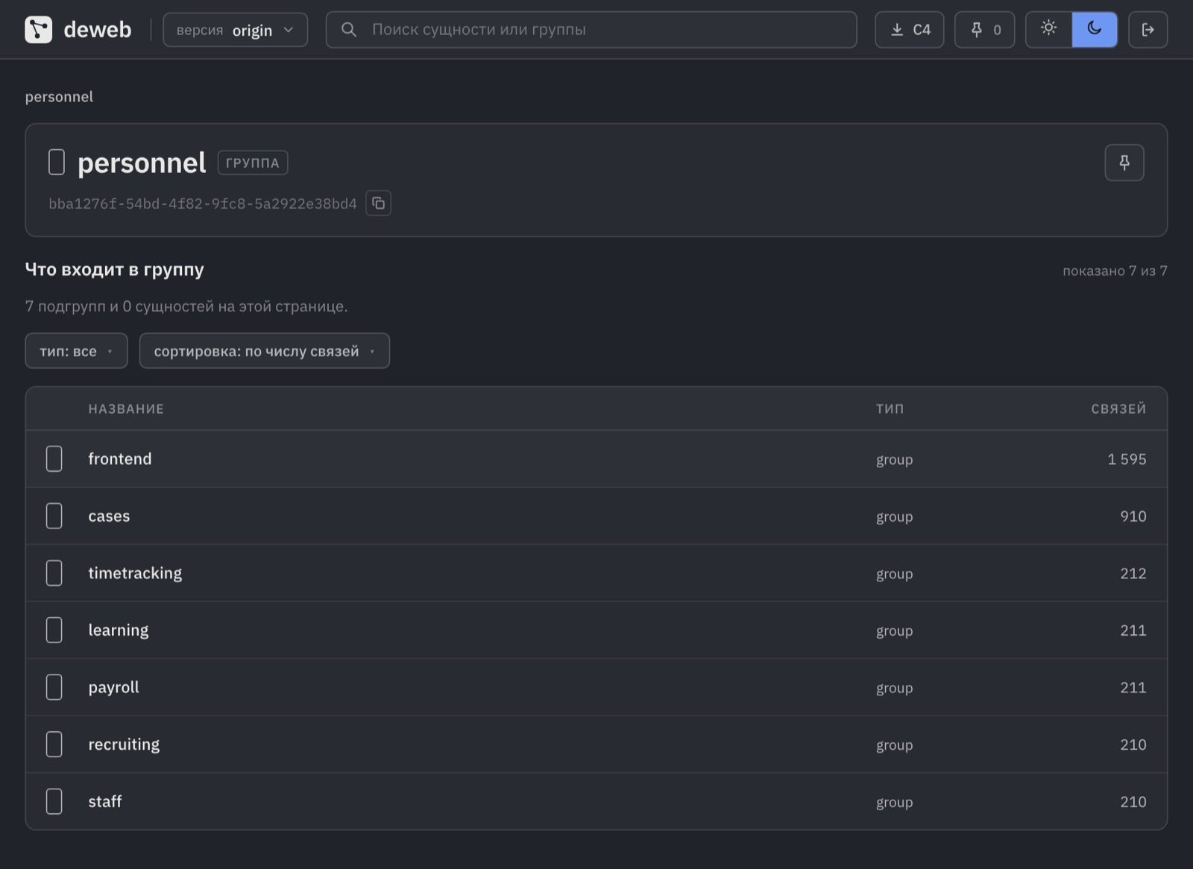Click the СВЯЗЕЙ column header
This screenshot has width=1193, height=869.
(x=1118, y=408)
